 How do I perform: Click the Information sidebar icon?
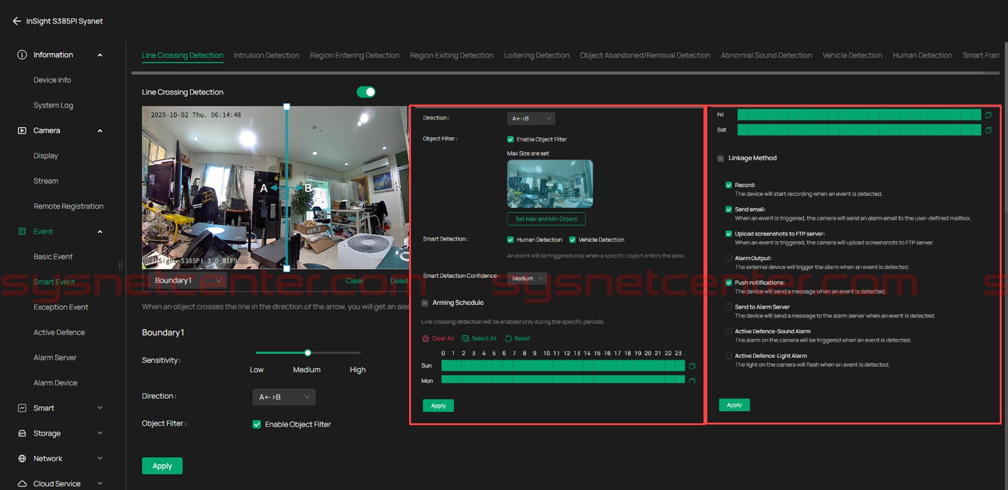tap(22, 55)
